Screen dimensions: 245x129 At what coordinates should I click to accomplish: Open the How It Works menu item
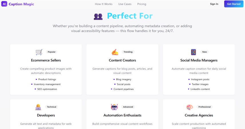104,4
